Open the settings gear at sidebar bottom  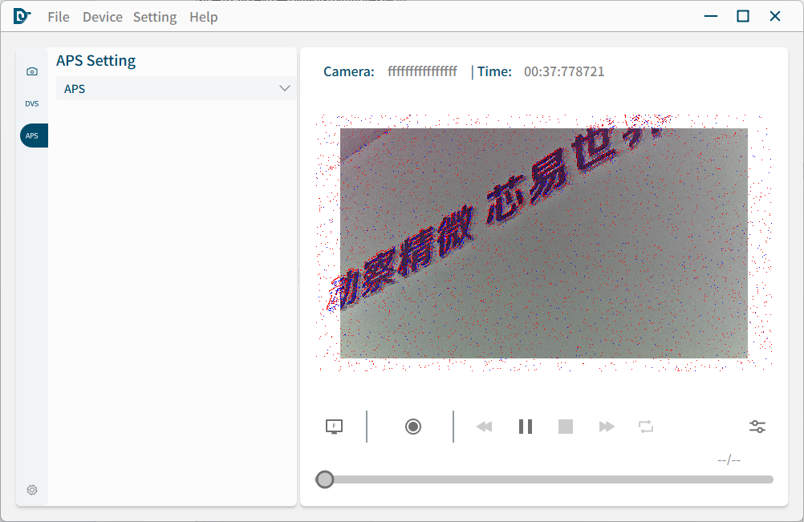point(32,490)
